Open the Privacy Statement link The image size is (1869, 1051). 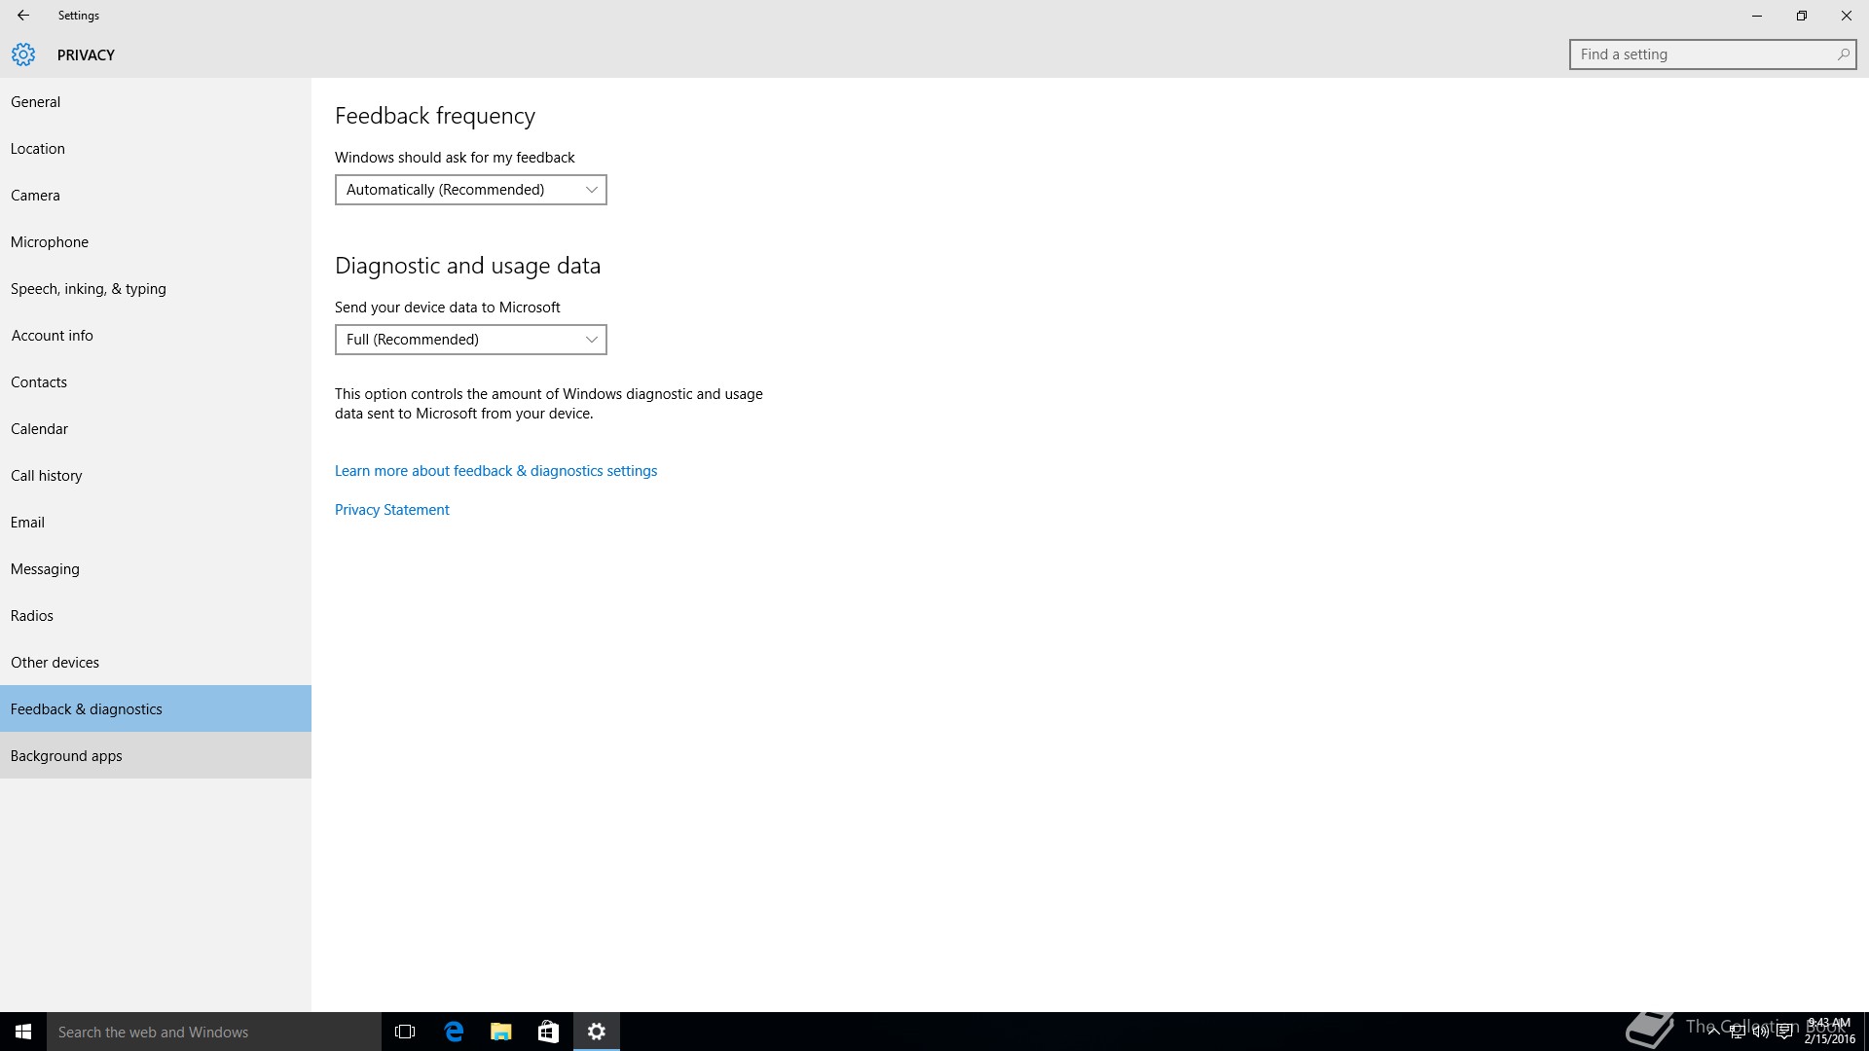391,510
